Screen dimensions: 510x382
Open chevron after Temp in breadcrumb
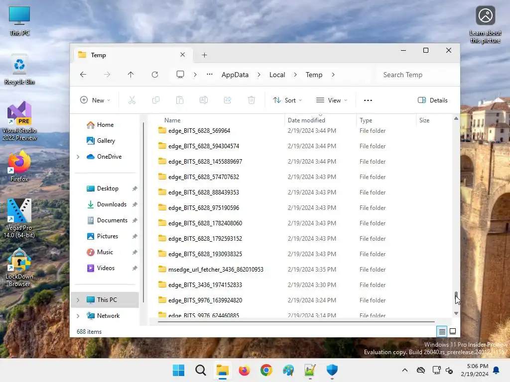(x=333, y=75)
